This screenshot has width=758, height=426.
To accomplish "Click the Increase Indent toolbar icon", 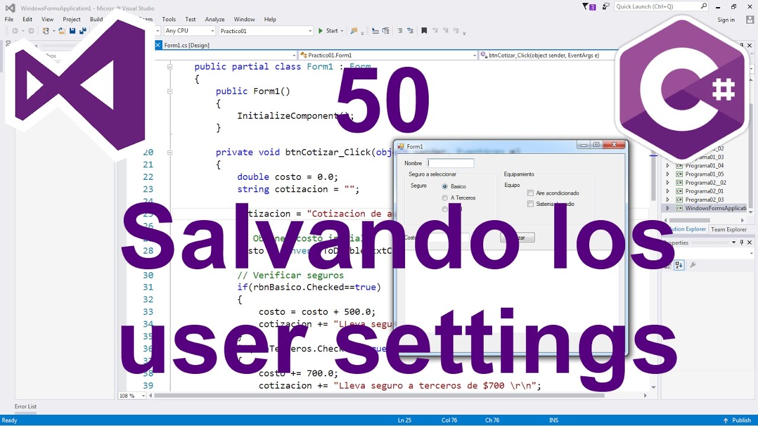I will coord(386,31).
